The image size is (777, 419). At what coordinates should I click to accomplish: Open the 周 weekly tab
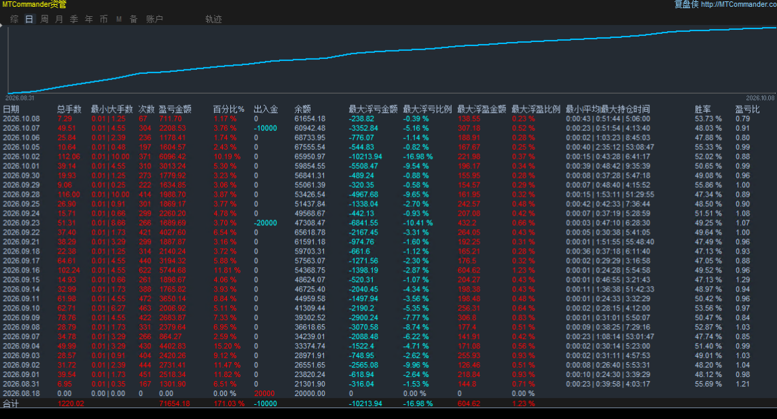tap(44, 19)
